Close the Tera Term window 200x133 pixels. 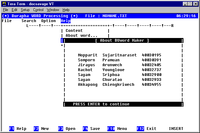(x=195, y=4)
